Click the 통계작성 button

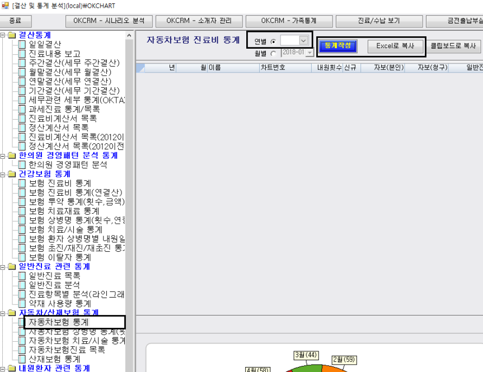tap(338, 46)
